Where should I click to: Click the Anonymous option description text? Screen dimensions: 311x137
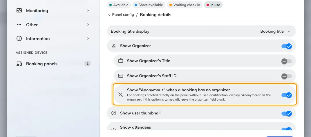[x=199, y=97]
